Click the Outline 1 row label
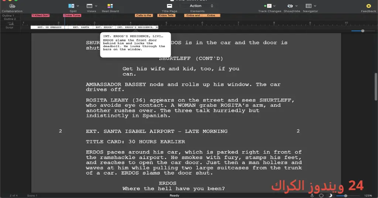The image size is (378, 198). coord(8,15)
